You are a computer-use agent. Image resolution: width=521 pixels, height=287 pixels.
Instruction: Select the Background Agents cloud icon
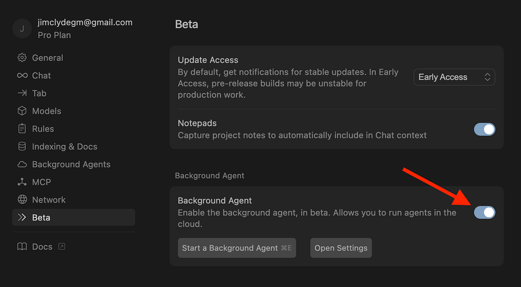(x=22, y=164)
